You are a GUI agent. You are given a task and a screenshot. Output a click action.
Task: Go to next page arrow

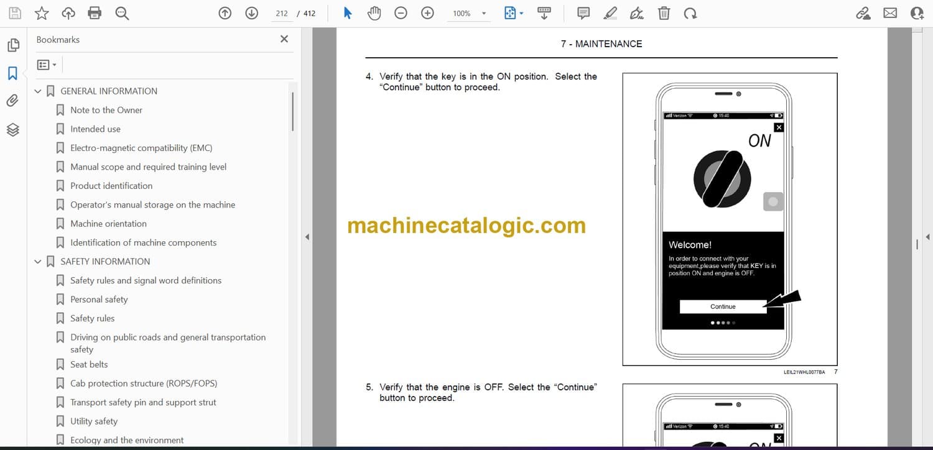pos(251,13)
